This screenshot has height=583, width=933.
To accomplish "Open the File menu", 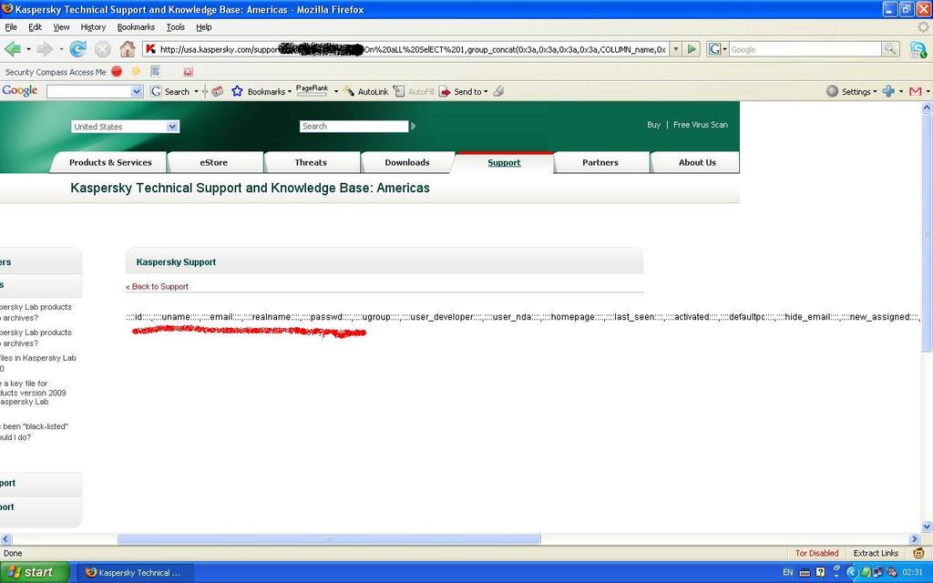I will (x=11, y=26).
